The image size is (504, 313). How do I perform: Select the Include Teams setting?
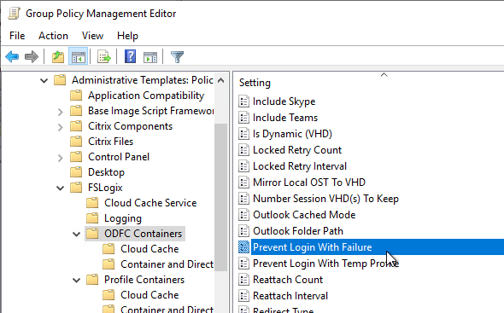point(285,118)
